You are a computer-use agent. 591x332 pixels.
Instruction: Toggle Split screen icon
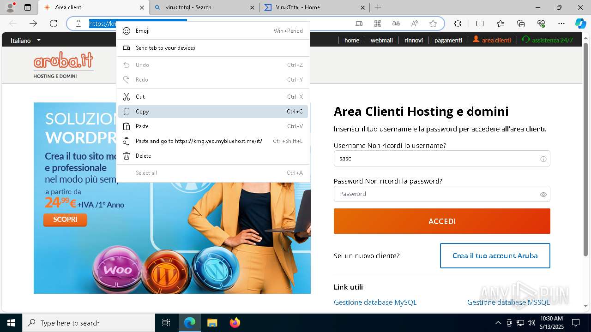(480, 24)
